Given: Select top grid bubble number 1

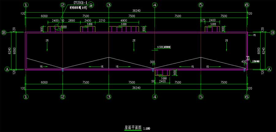Looking at the screenshot, I should pyautogui.click(x=26, y=5).
